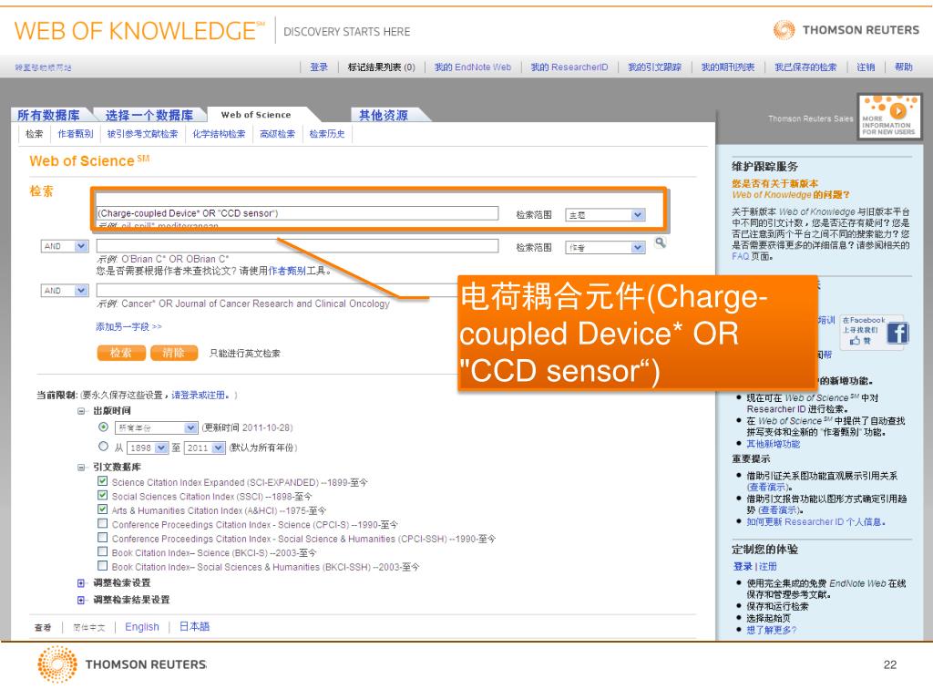Click the 作者甄别 tool link below author field

pos(287,271)
